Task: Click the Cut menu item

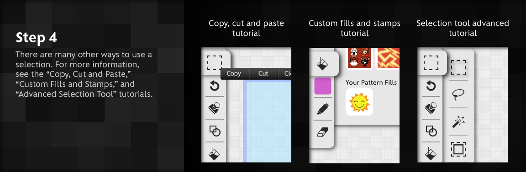Action: pos(263,74)
